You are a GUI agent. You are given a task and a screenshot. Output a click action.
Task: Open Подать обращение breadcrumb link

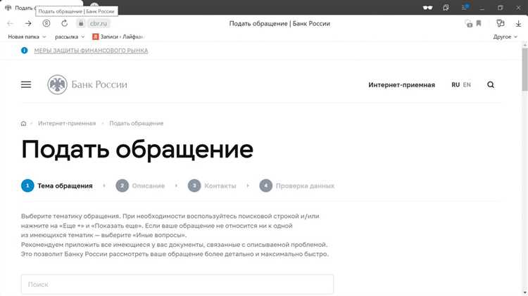coord(137,124)
